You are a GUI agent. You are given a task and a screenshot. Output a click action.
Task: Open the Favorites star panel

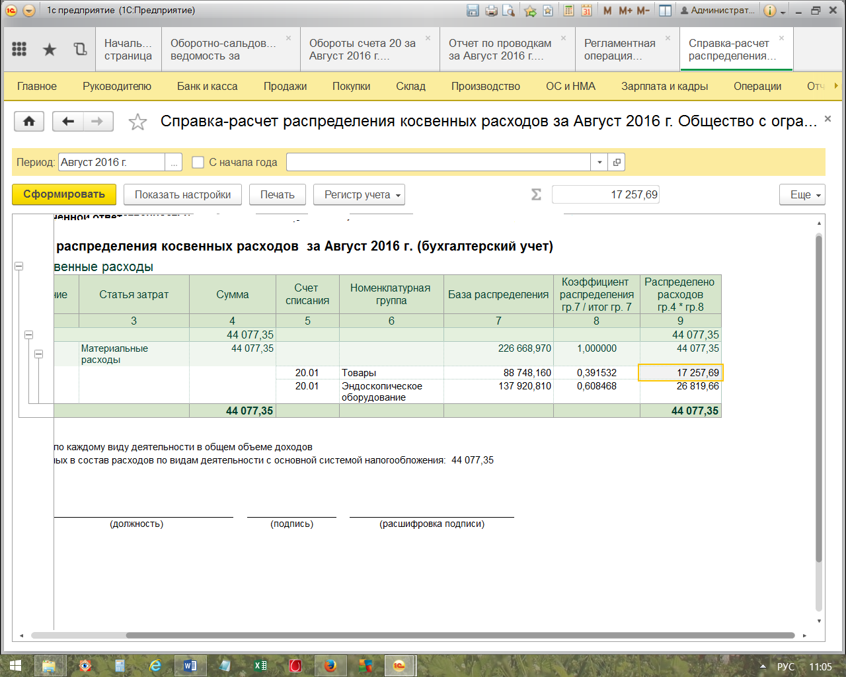point(50,49)
